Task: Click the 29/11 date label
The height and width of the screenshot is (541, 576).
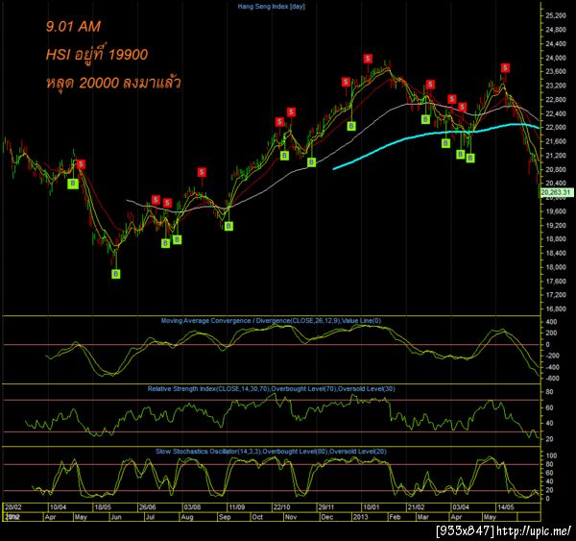Action: pos(326,507)
